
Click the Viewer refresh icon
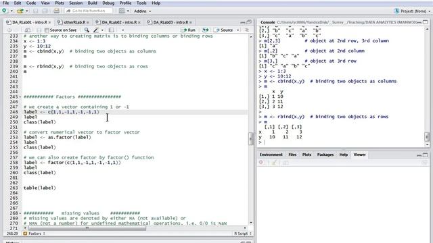424,163
